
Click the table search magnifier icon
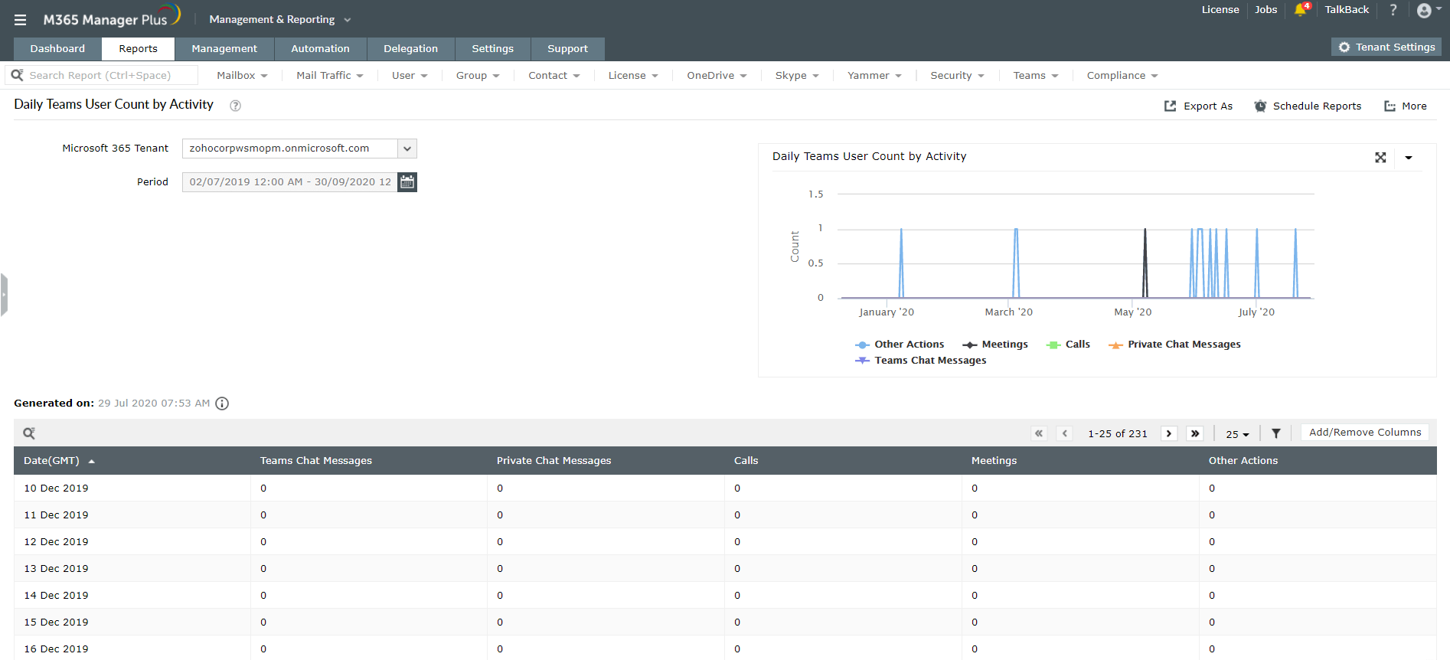(29, 433)
